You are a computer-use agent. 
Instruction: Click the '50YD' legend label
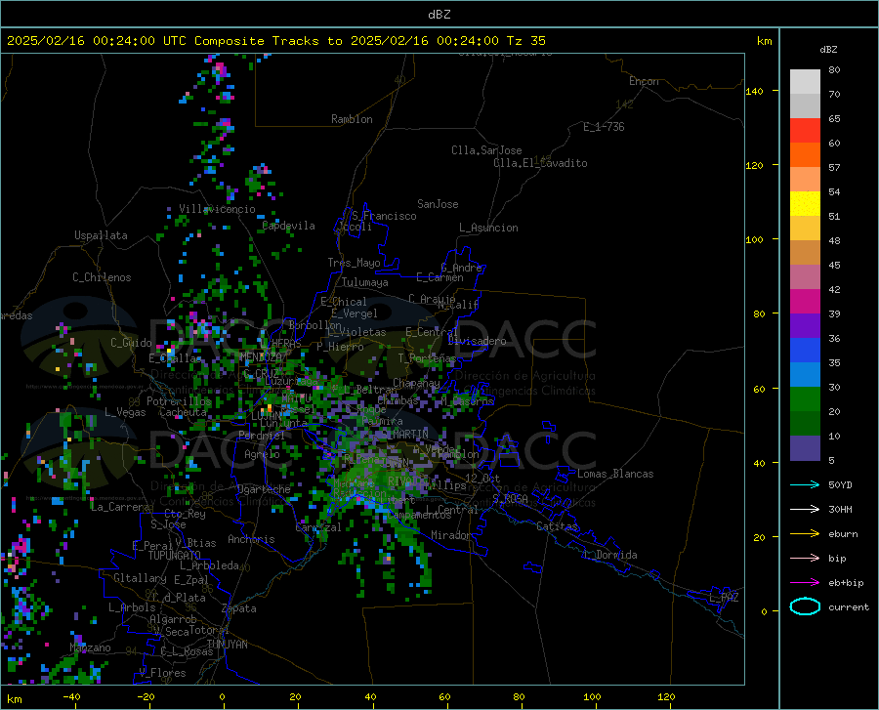(840, 484)
